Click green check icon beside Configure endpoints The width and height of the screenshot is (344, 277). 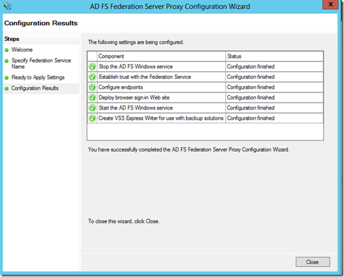pyautogui.click(x=92, y=87)
